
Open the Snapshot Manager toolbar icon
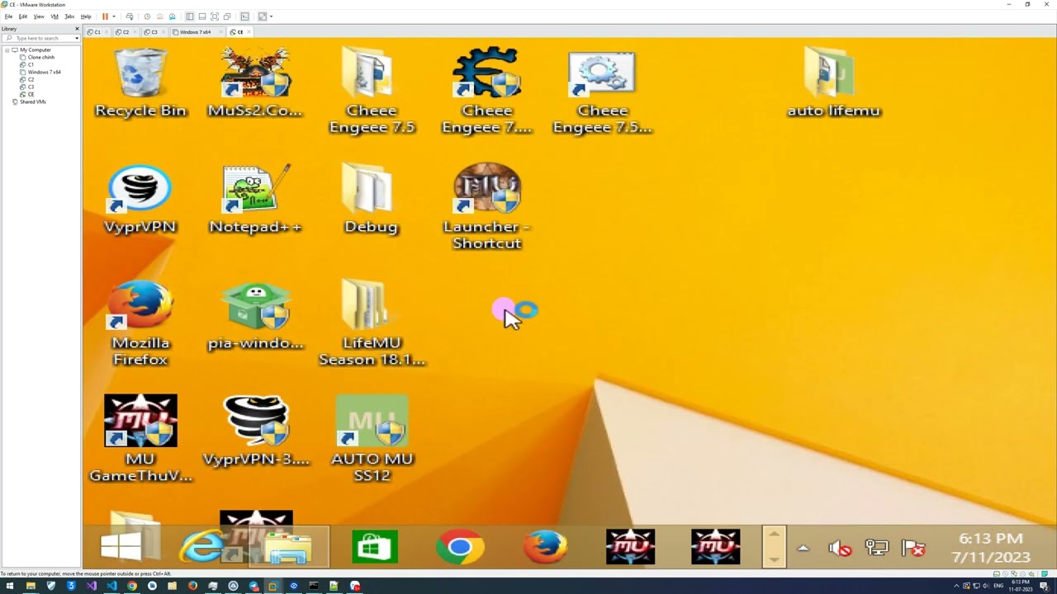click(x=172, y=16)
